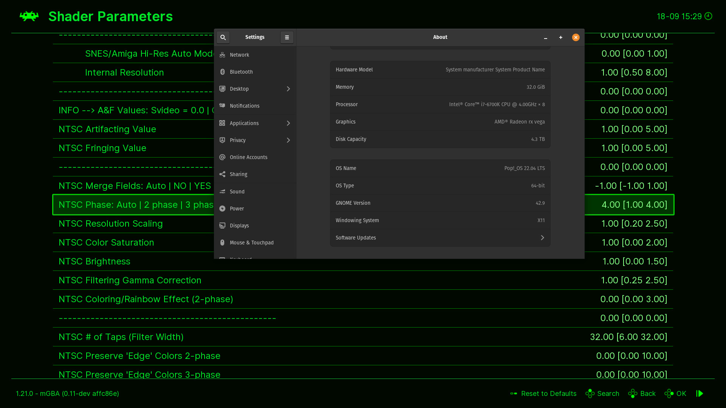Image resolution: width=726 pixels, height=408 pixels.
Task: Open the Settings hamburger menu
Action: pos(287,37)
